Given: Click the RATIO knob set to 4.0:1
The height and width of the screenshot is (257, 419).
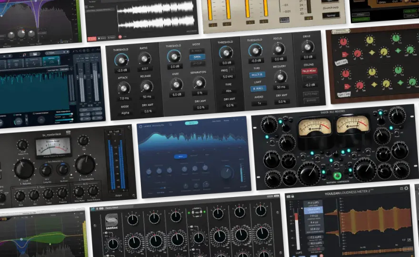Looking at the screenshot, I should coord(144,59).
